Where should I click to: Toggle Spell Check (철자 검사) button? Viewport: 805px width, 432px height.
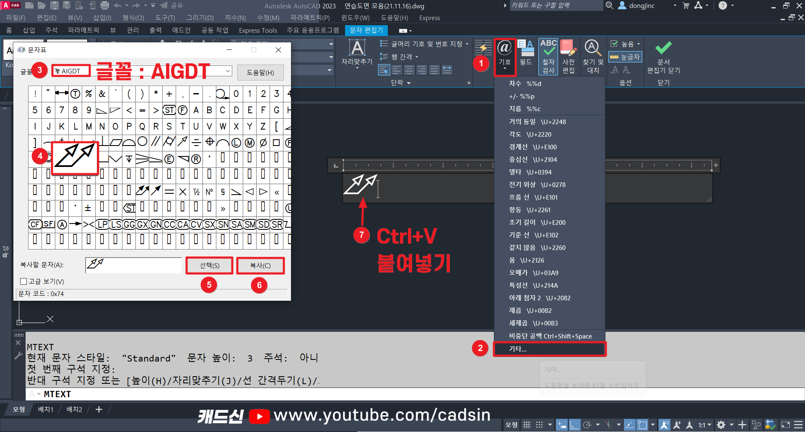(x=548, y=57)
